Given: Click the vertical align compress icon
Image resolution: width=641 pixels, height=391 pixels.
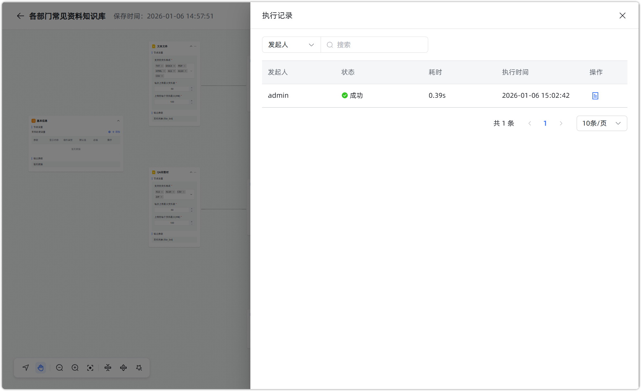Looking at the screenshot, I should coord(107,368).
